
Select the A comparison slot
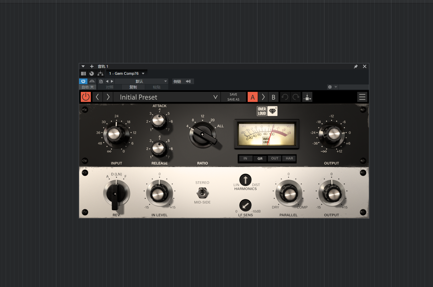pos(253,97)
